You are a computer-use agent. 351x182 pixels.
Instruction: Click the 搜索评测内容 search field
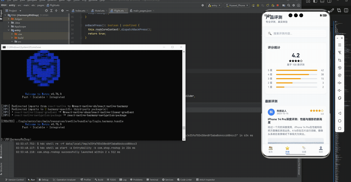click(296, 33)
